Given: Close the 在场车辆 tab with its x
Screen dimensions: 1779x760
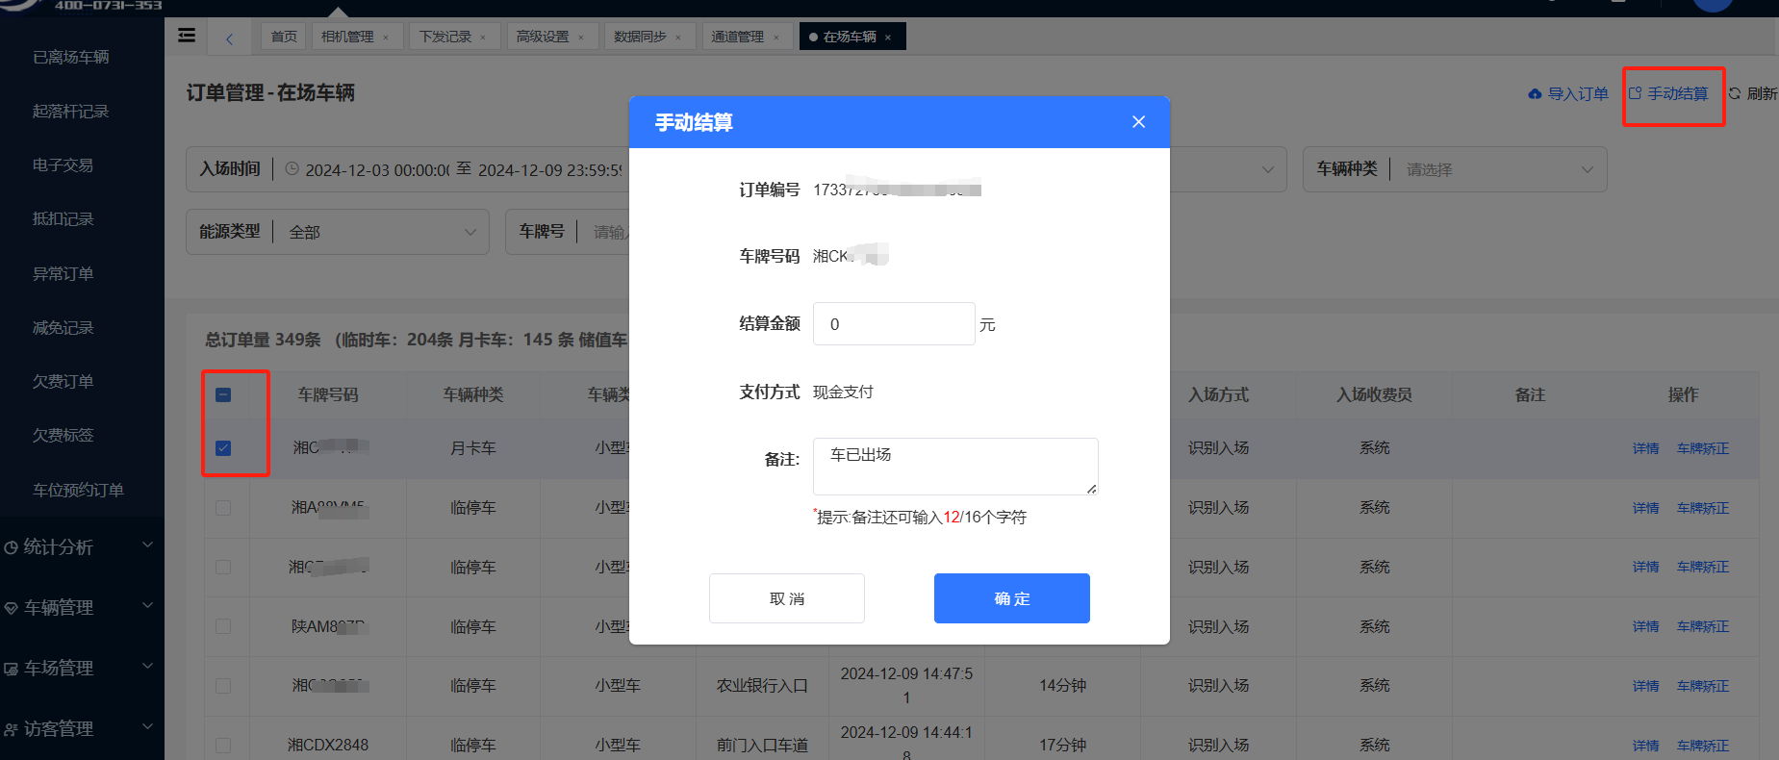Looking at the screenshot, I should tap(888, 38).
